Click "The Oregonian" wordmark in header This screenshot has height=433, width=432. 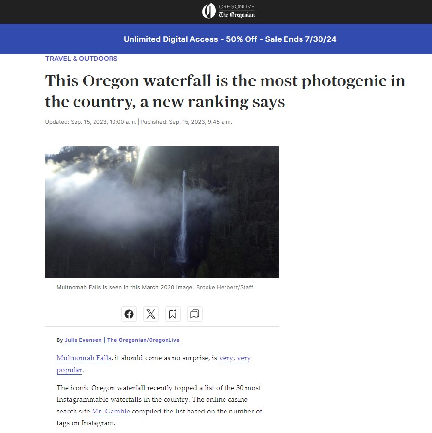(237, 15)
